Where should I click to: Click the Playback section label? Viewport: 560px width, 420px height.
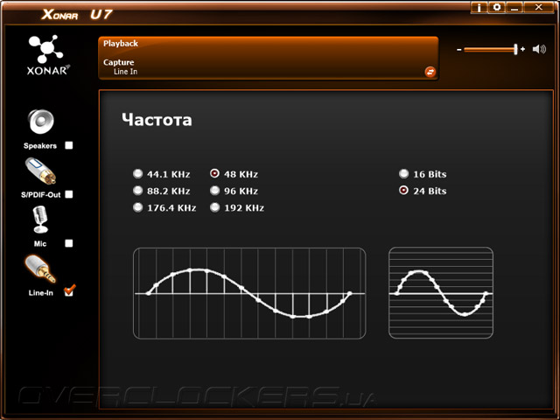[121, 44]
